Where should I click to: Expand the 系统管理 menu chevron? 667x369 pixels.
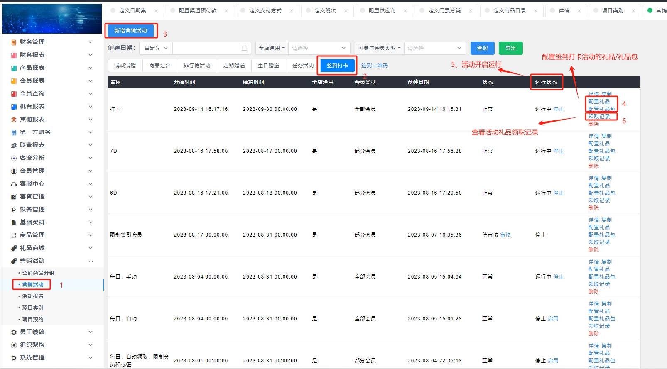(x=91, y=358)
